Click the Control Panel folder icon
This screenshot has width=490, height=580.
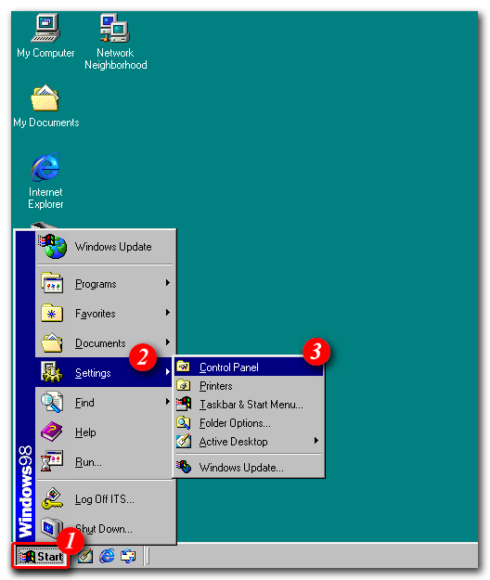184,367
